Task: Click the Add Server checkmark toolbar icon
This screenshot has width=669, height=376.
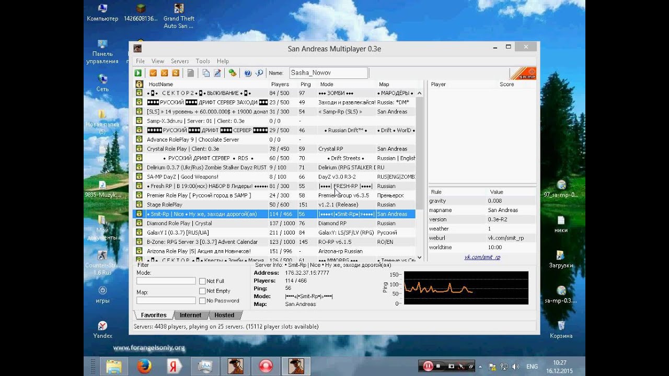Action: [x=153, y=73]
